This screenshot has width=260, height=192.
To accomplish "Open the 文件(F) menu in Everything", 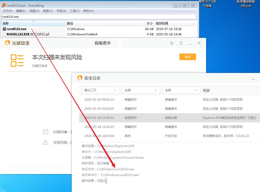I will (x=8, y=11).
